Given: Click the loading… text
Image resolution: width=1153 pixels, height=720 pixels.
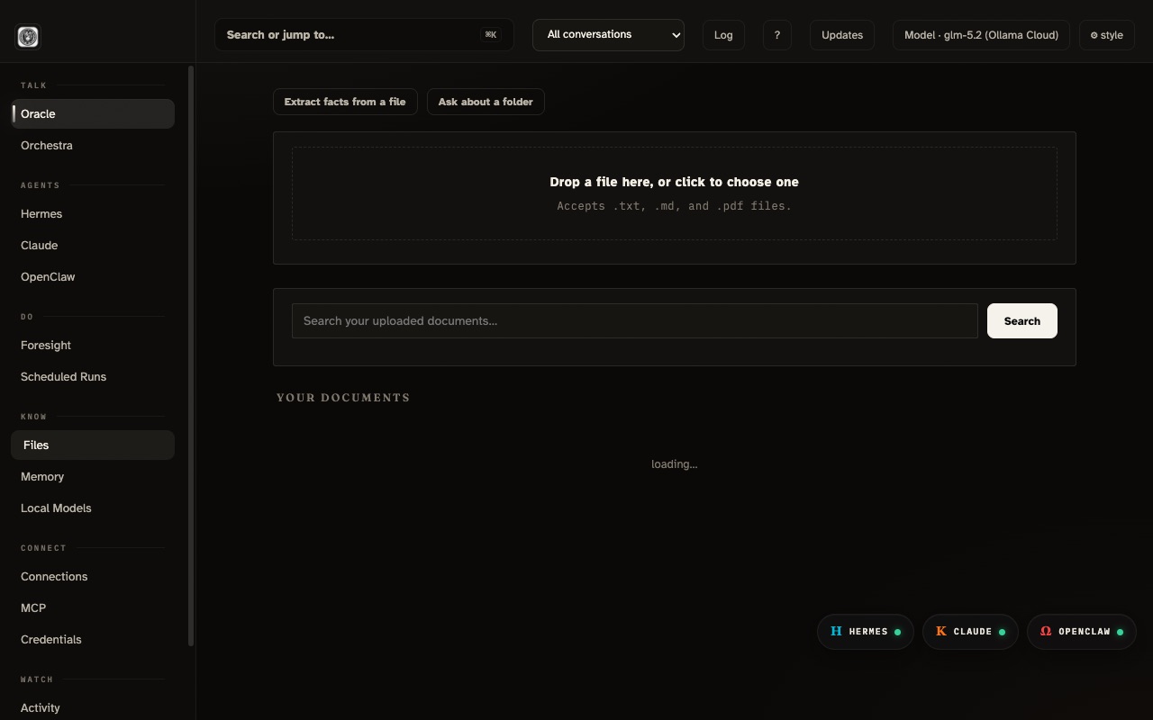Looking at the screenshot, I should pos(674,464).
